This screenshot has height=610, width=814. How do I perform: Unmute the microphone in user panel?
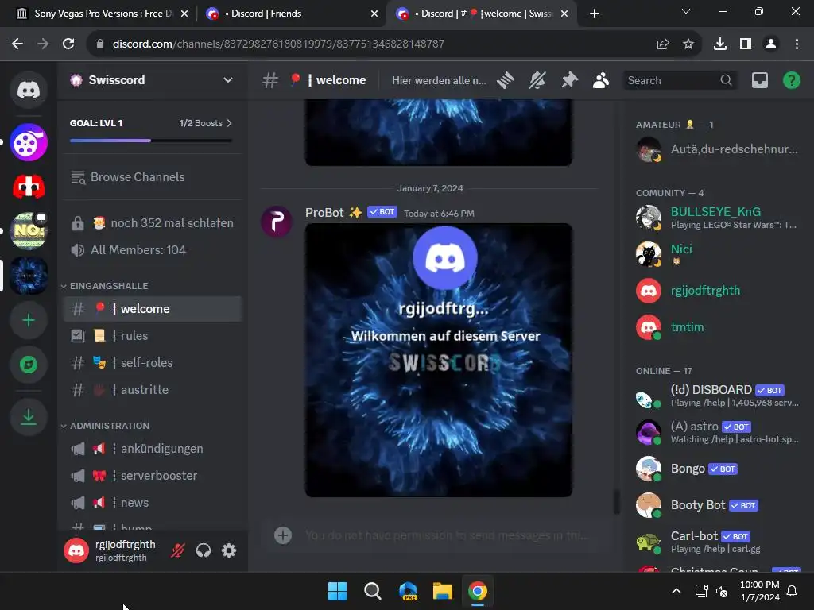pos(177,550)
